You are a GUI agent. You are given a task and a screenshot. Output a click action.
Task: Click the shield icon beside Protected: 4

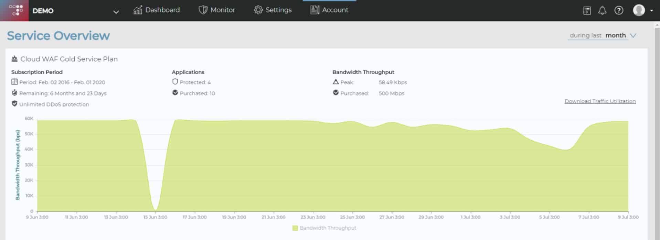(x=175, y=82)
